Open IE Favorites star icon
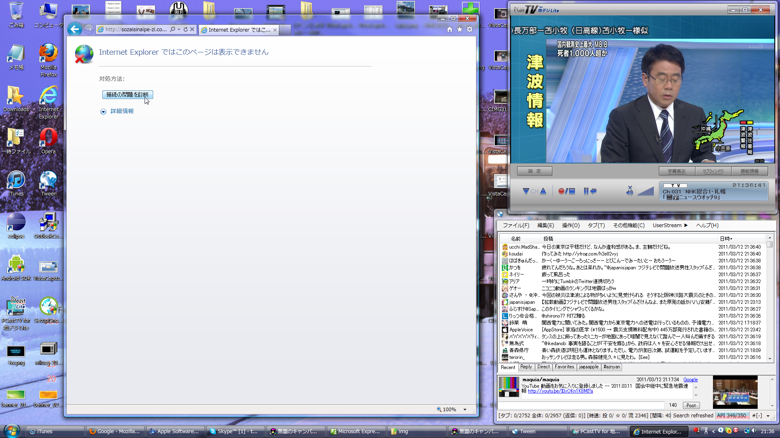The width and height of the screenshot is (780, 438). click(x=459, y=30)
